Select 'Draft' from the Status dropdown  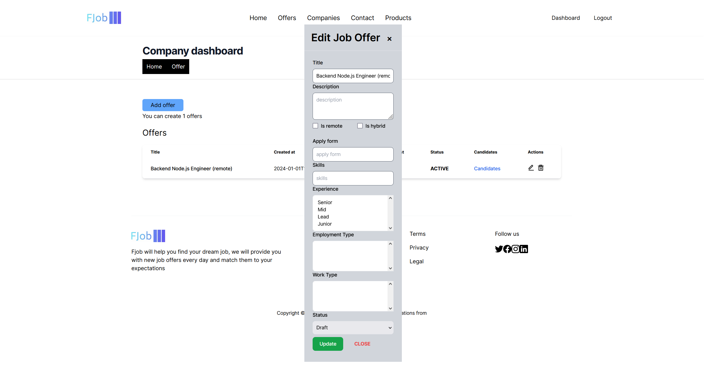coord(353,327)
